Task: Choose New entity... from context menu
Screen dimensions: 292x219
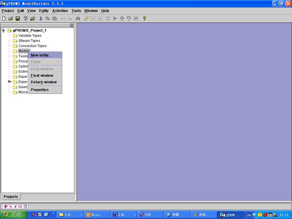Action: [45, 55]
